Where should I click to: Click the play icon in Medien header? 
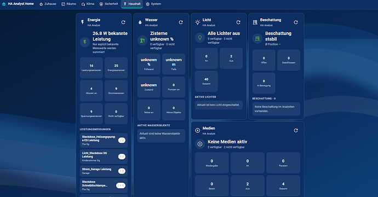(x=198, y=131)
